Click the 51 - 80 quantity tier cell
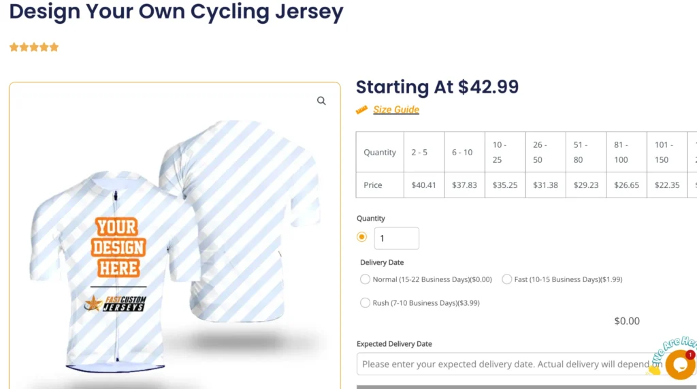The height and width of the screenshot is (389, 697). click(585, 153)
